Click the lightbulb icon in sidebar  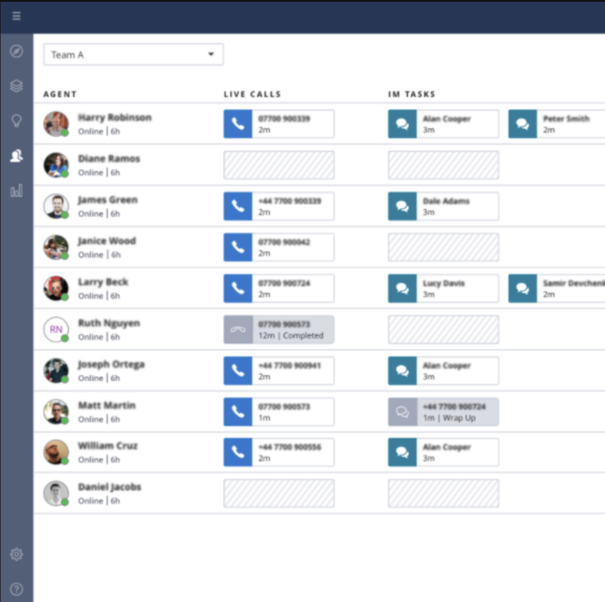click(x=17, y=121)
